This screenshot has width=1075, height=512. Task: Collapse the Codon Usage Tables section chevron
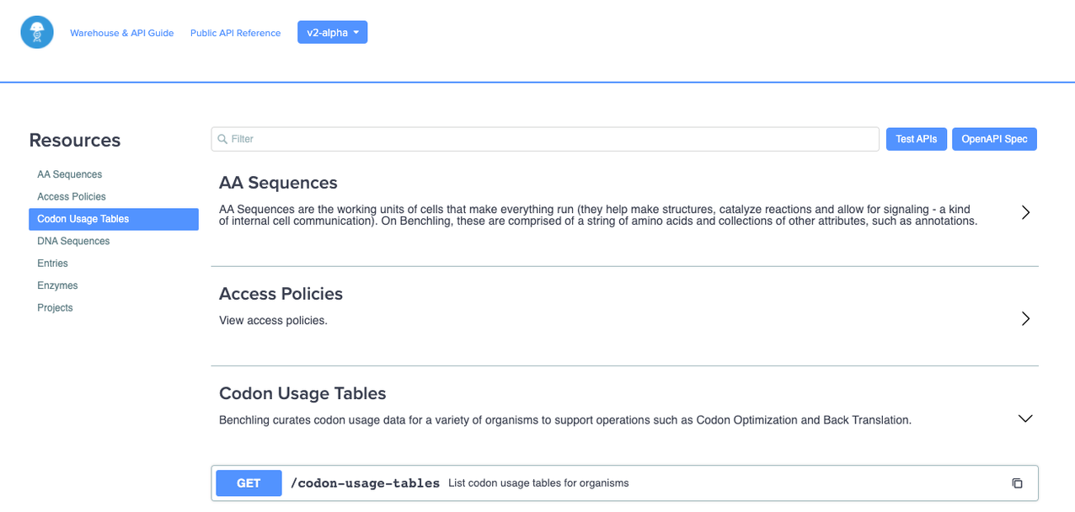[x=1025, y=419]
